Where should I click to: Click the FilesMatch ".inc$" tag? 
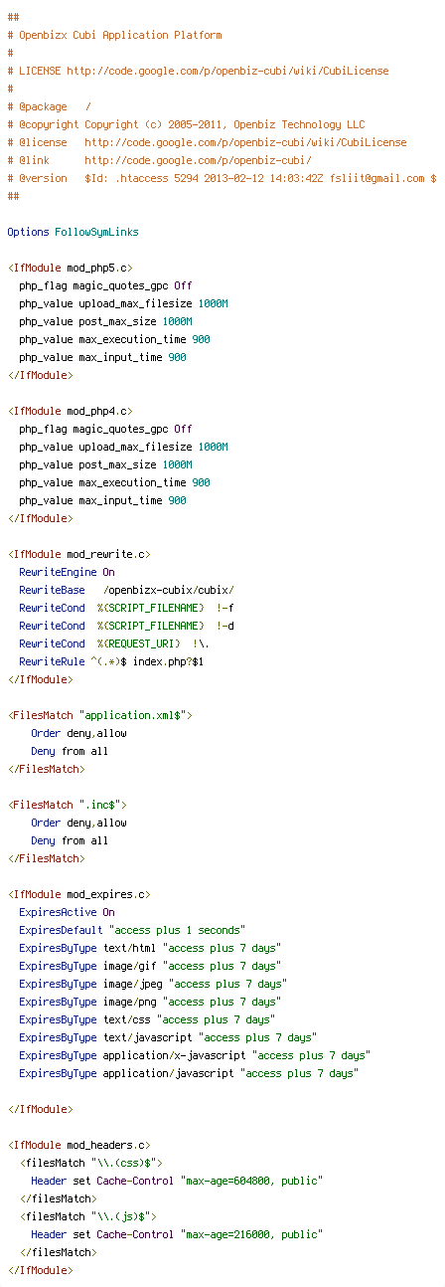click(67, 805)
